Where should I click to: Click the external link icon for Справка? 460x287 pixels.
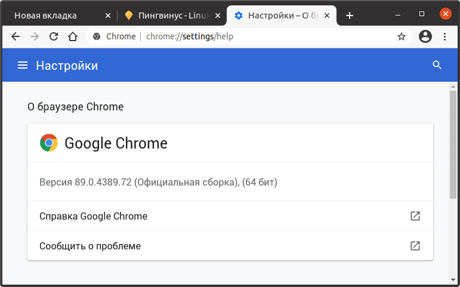tap(415, 216)
